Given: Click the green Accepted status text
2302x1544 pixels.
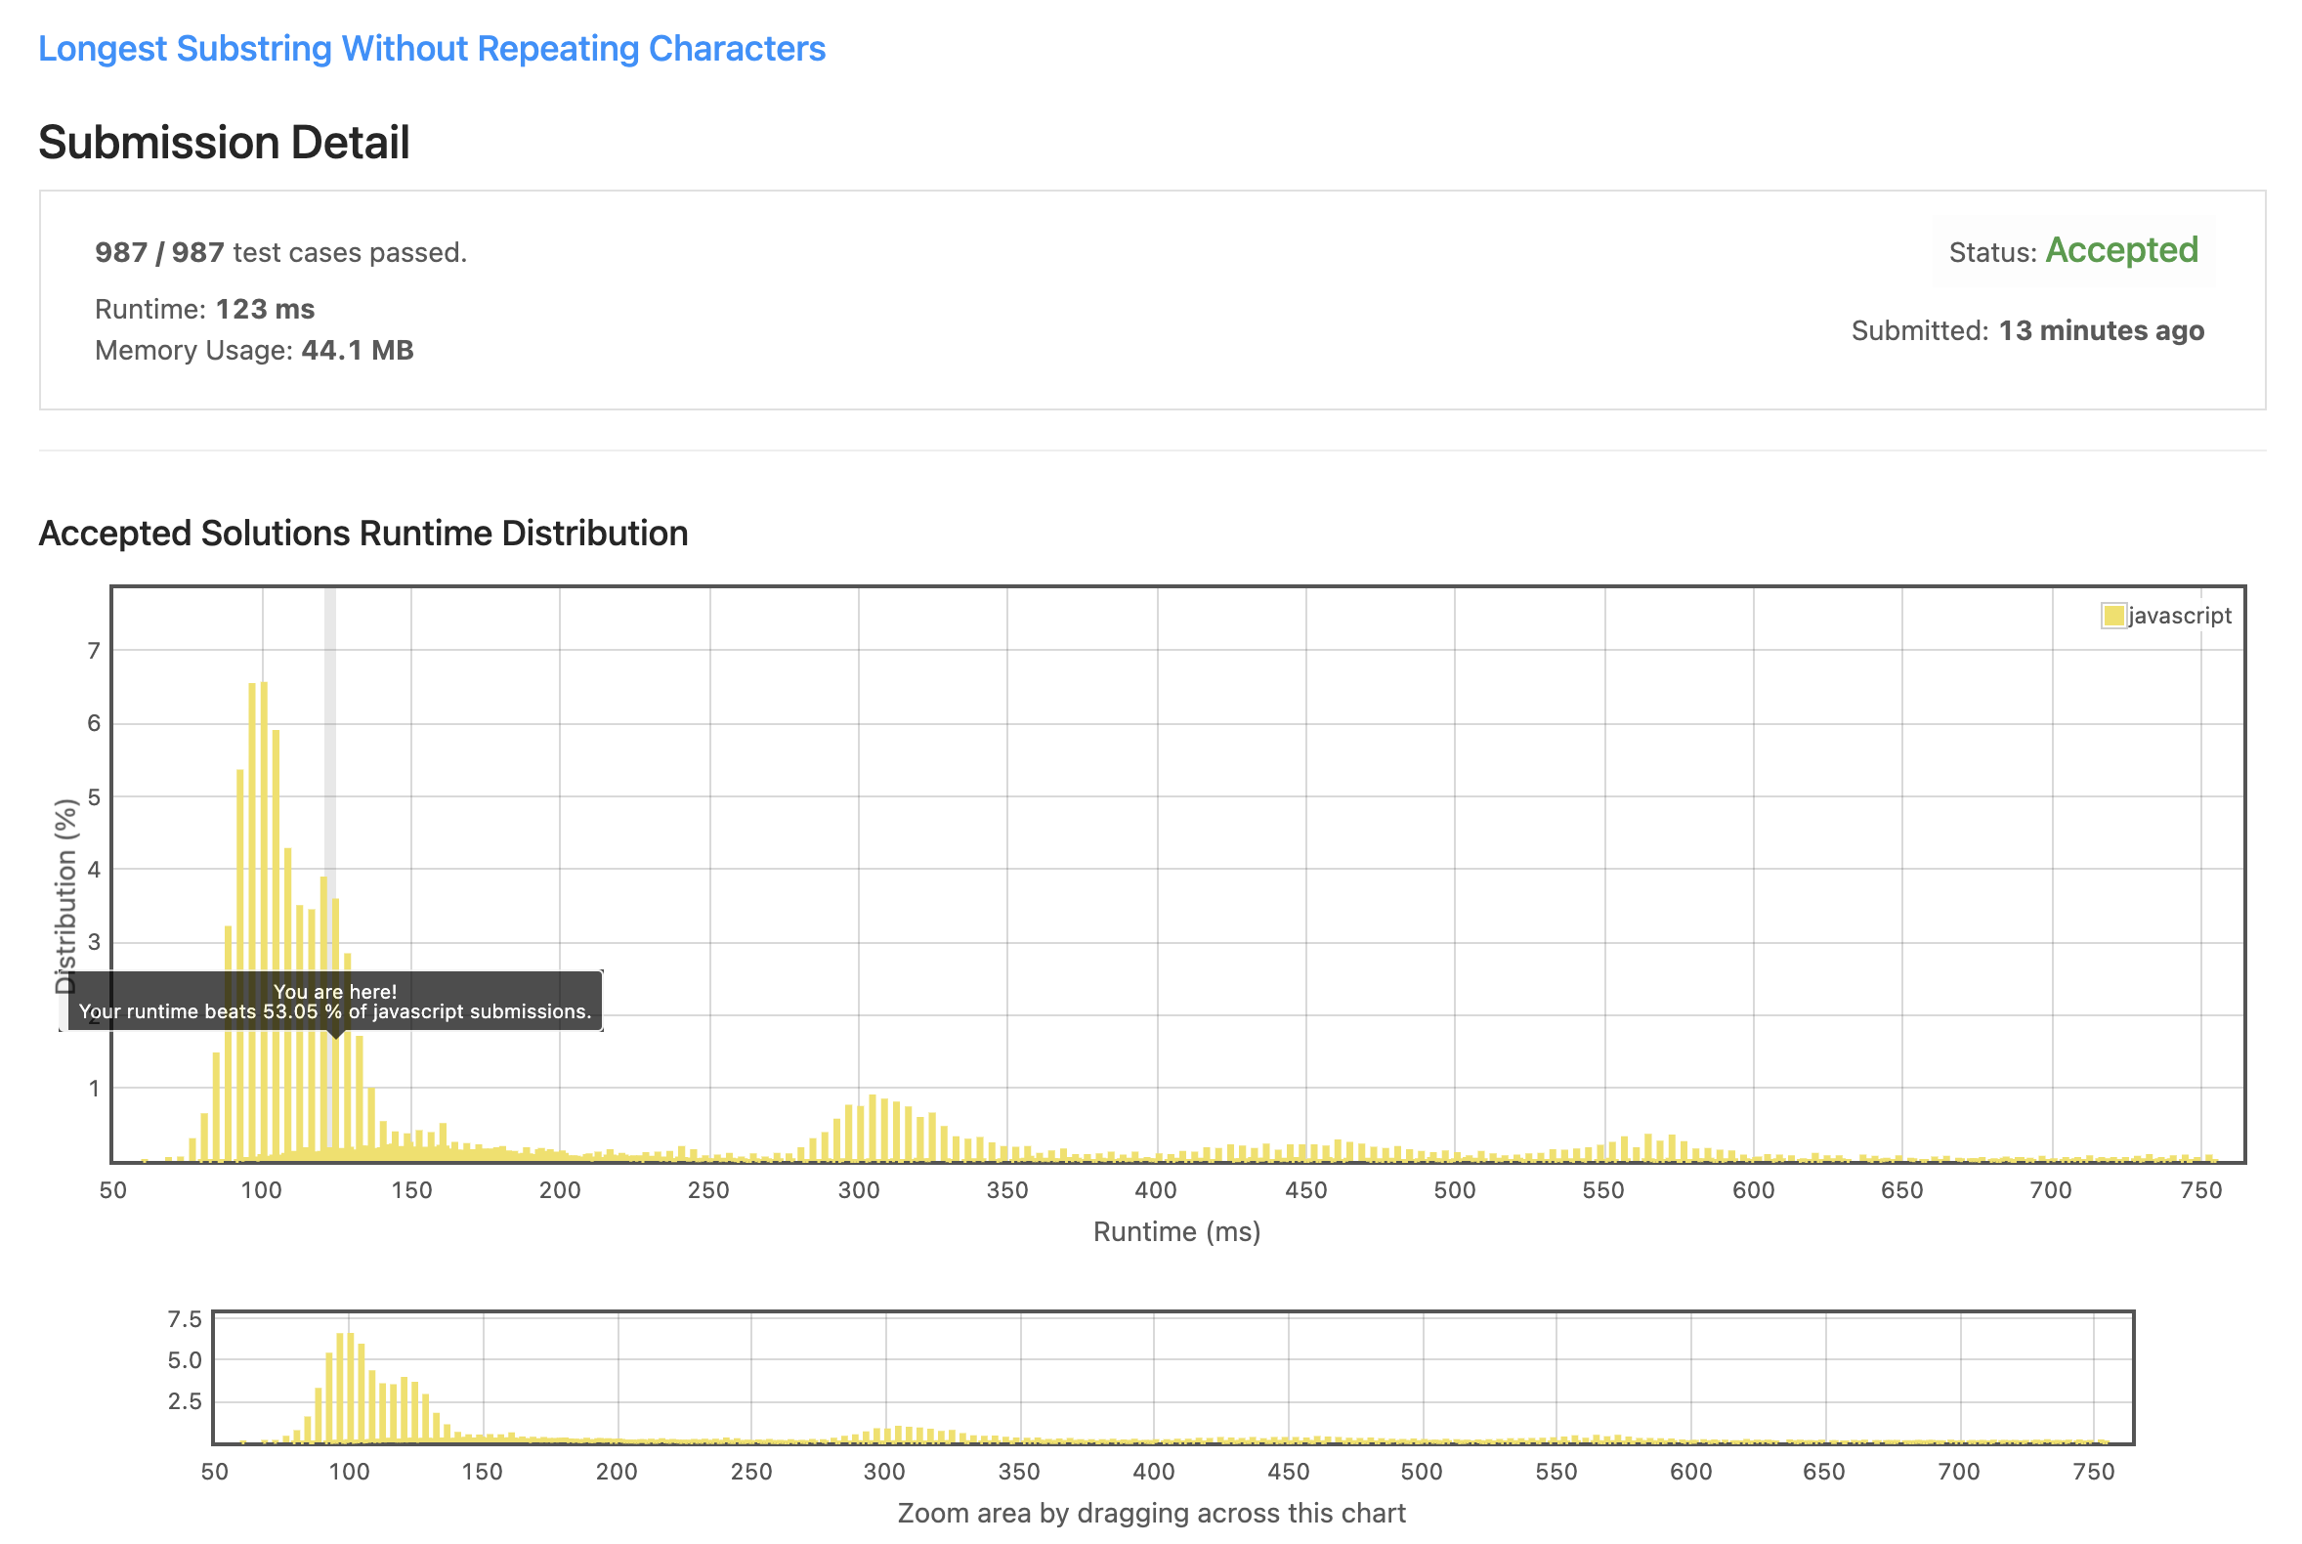Looking at the screenshot, I should pyautogui.click(x=2121, y=250).
